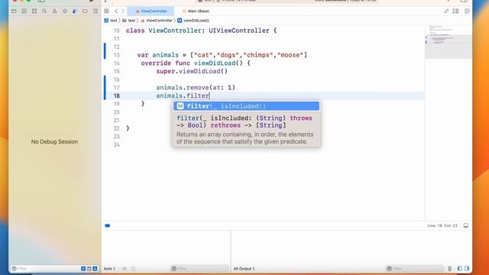489x275 pixels.
Task: Click the animals.remove(at: 1) code line
Action: click(x=196, y=88)
